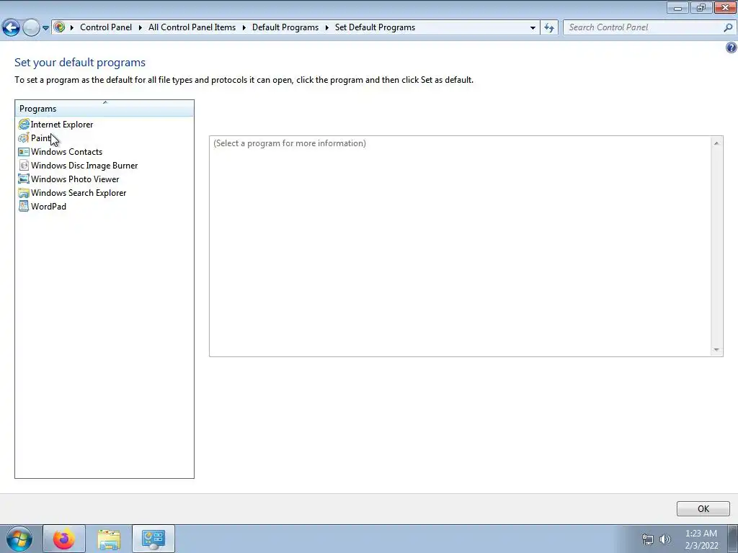
Task: Click Set Default Programs breadcrumb
Action: pos(375,27)
